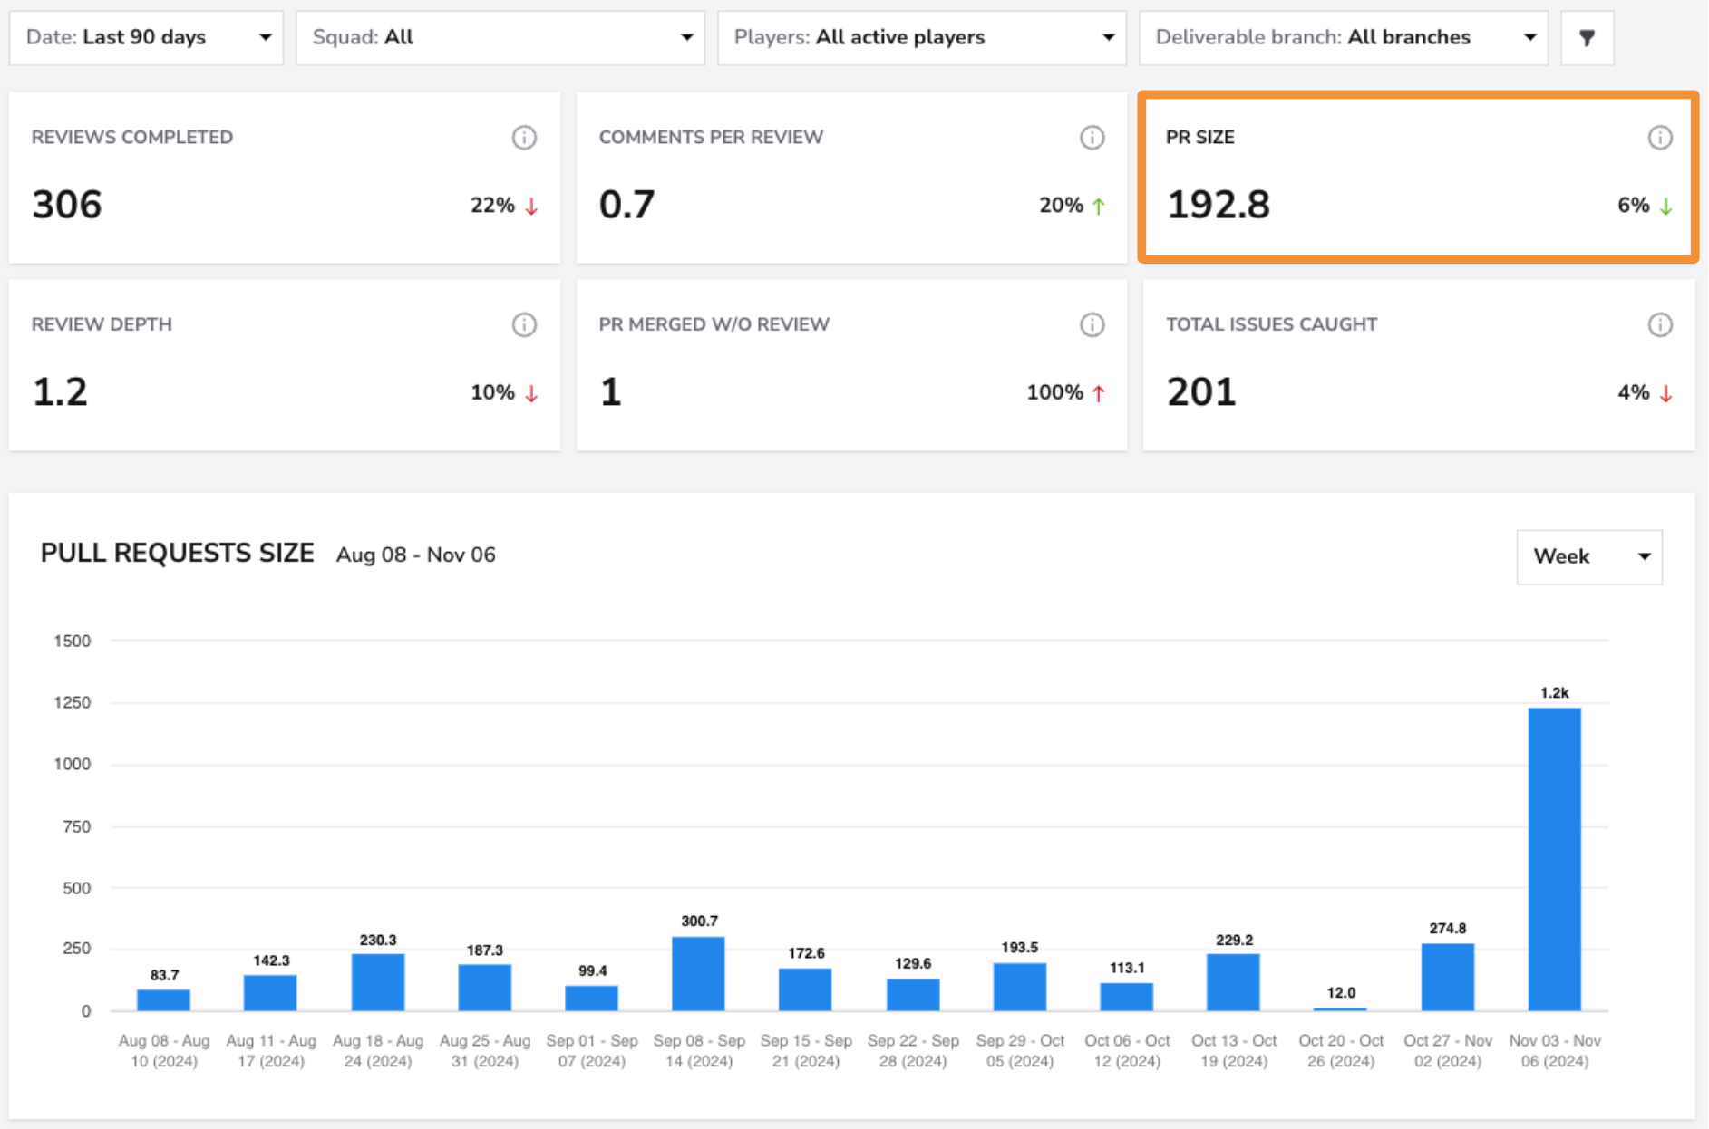
Task: Click the Oct 27 - Nov 02 bar
Action: click(1447, 977)
